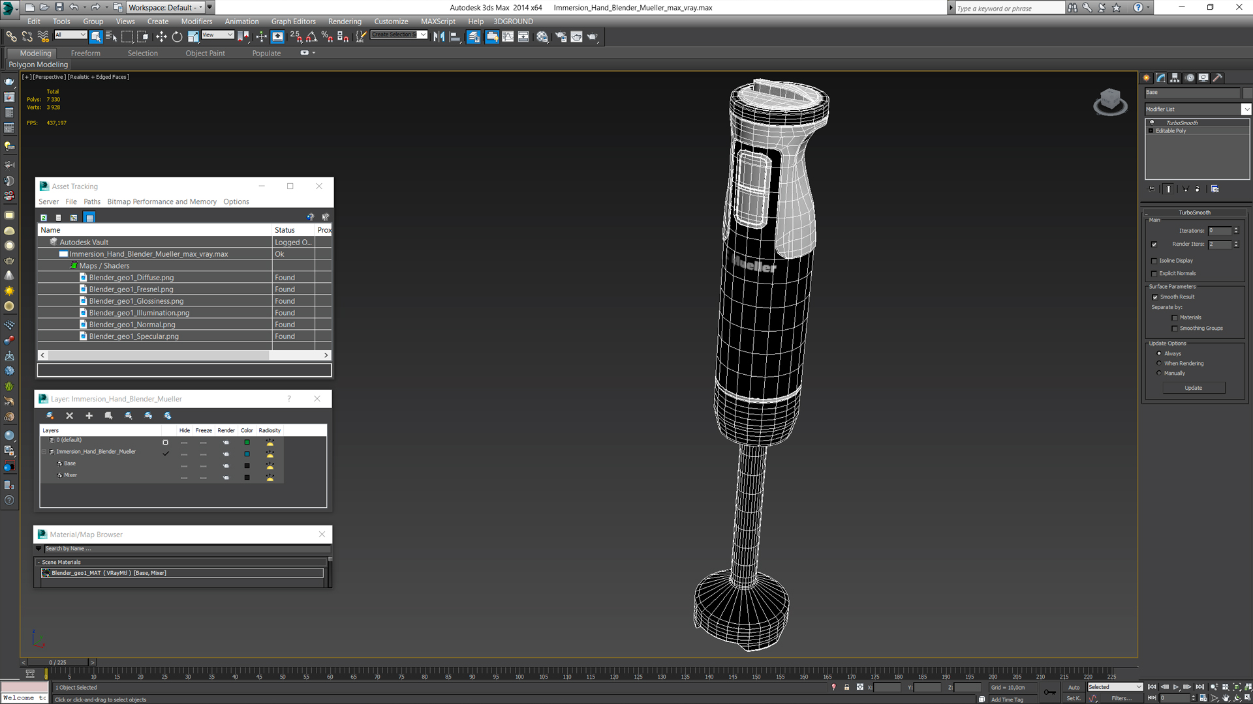
Task: Toggle Smooth Result checkbox
Action: click(1155, 297)
